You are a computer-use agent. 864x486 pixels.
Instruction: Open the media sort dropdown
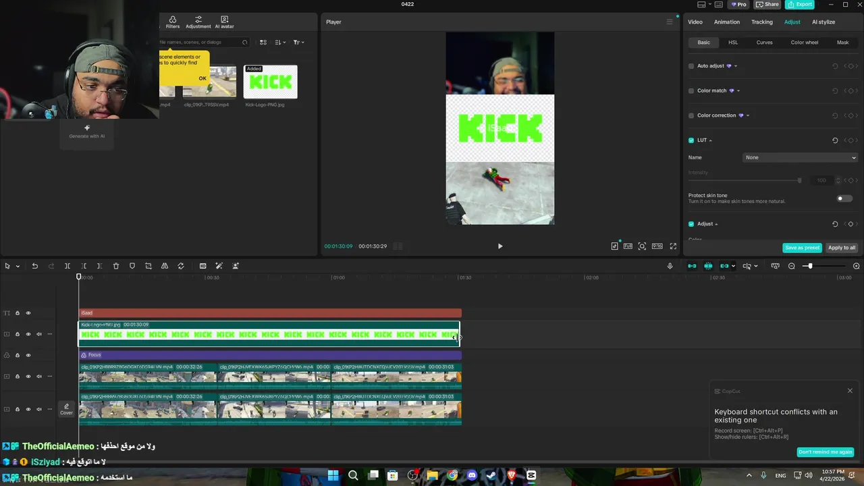280,43
